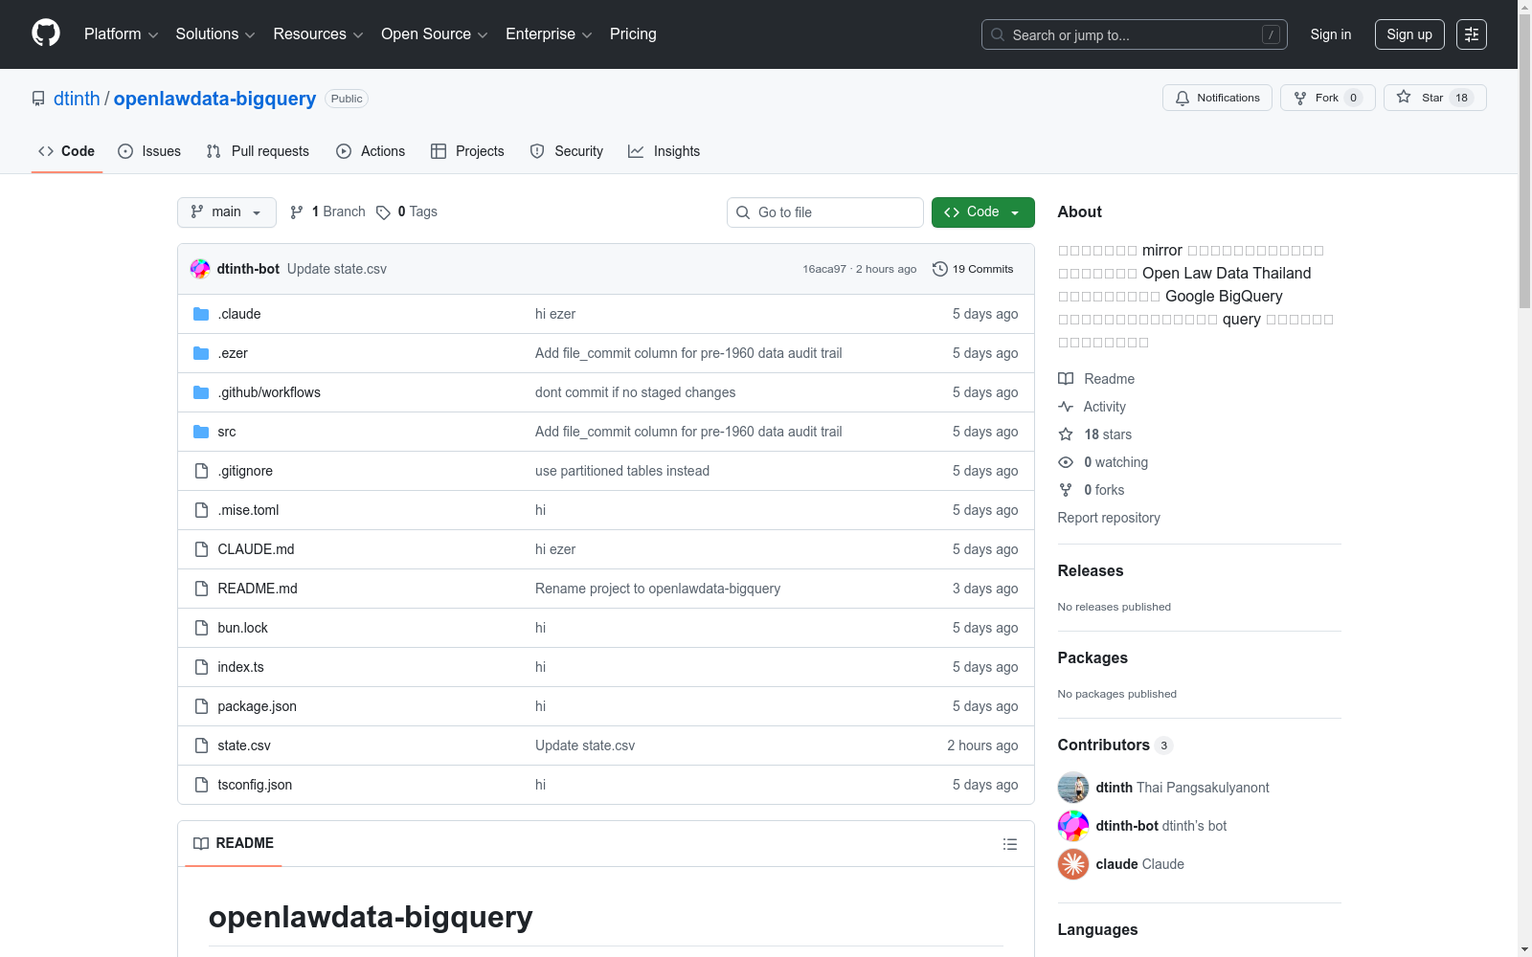Expand the Platform menu
The width and height of the screenshot is (1532, 957).
(121, 34)
